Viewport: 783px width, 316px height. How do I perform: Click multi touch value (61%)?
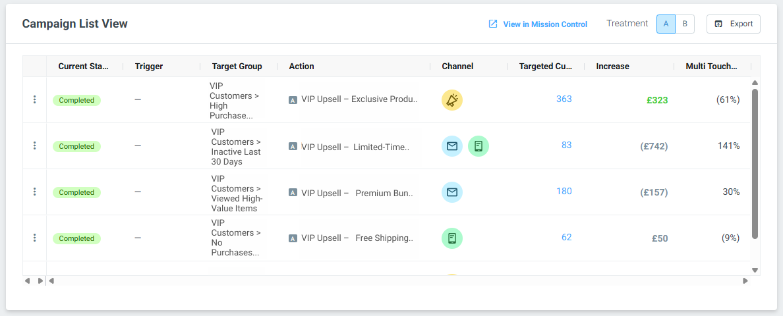tap(728, 99)
